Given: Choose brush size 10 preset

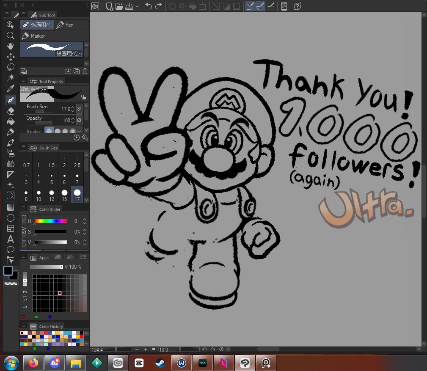Looking at the screenshot, I should [x=39, y=195].
